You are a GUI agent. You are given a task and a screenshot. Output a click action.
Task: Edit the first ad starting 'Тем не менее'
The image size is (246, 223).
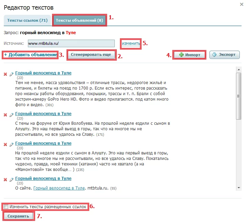tap(11, 74)
